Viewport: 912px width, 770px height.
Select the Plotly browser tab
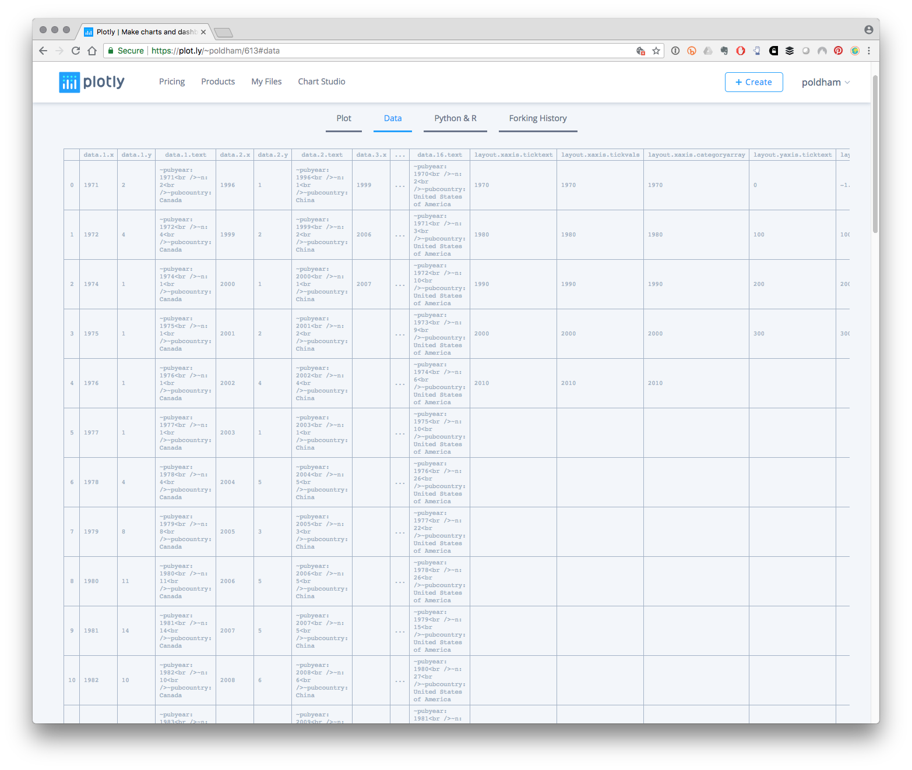[x=146, y=32]
